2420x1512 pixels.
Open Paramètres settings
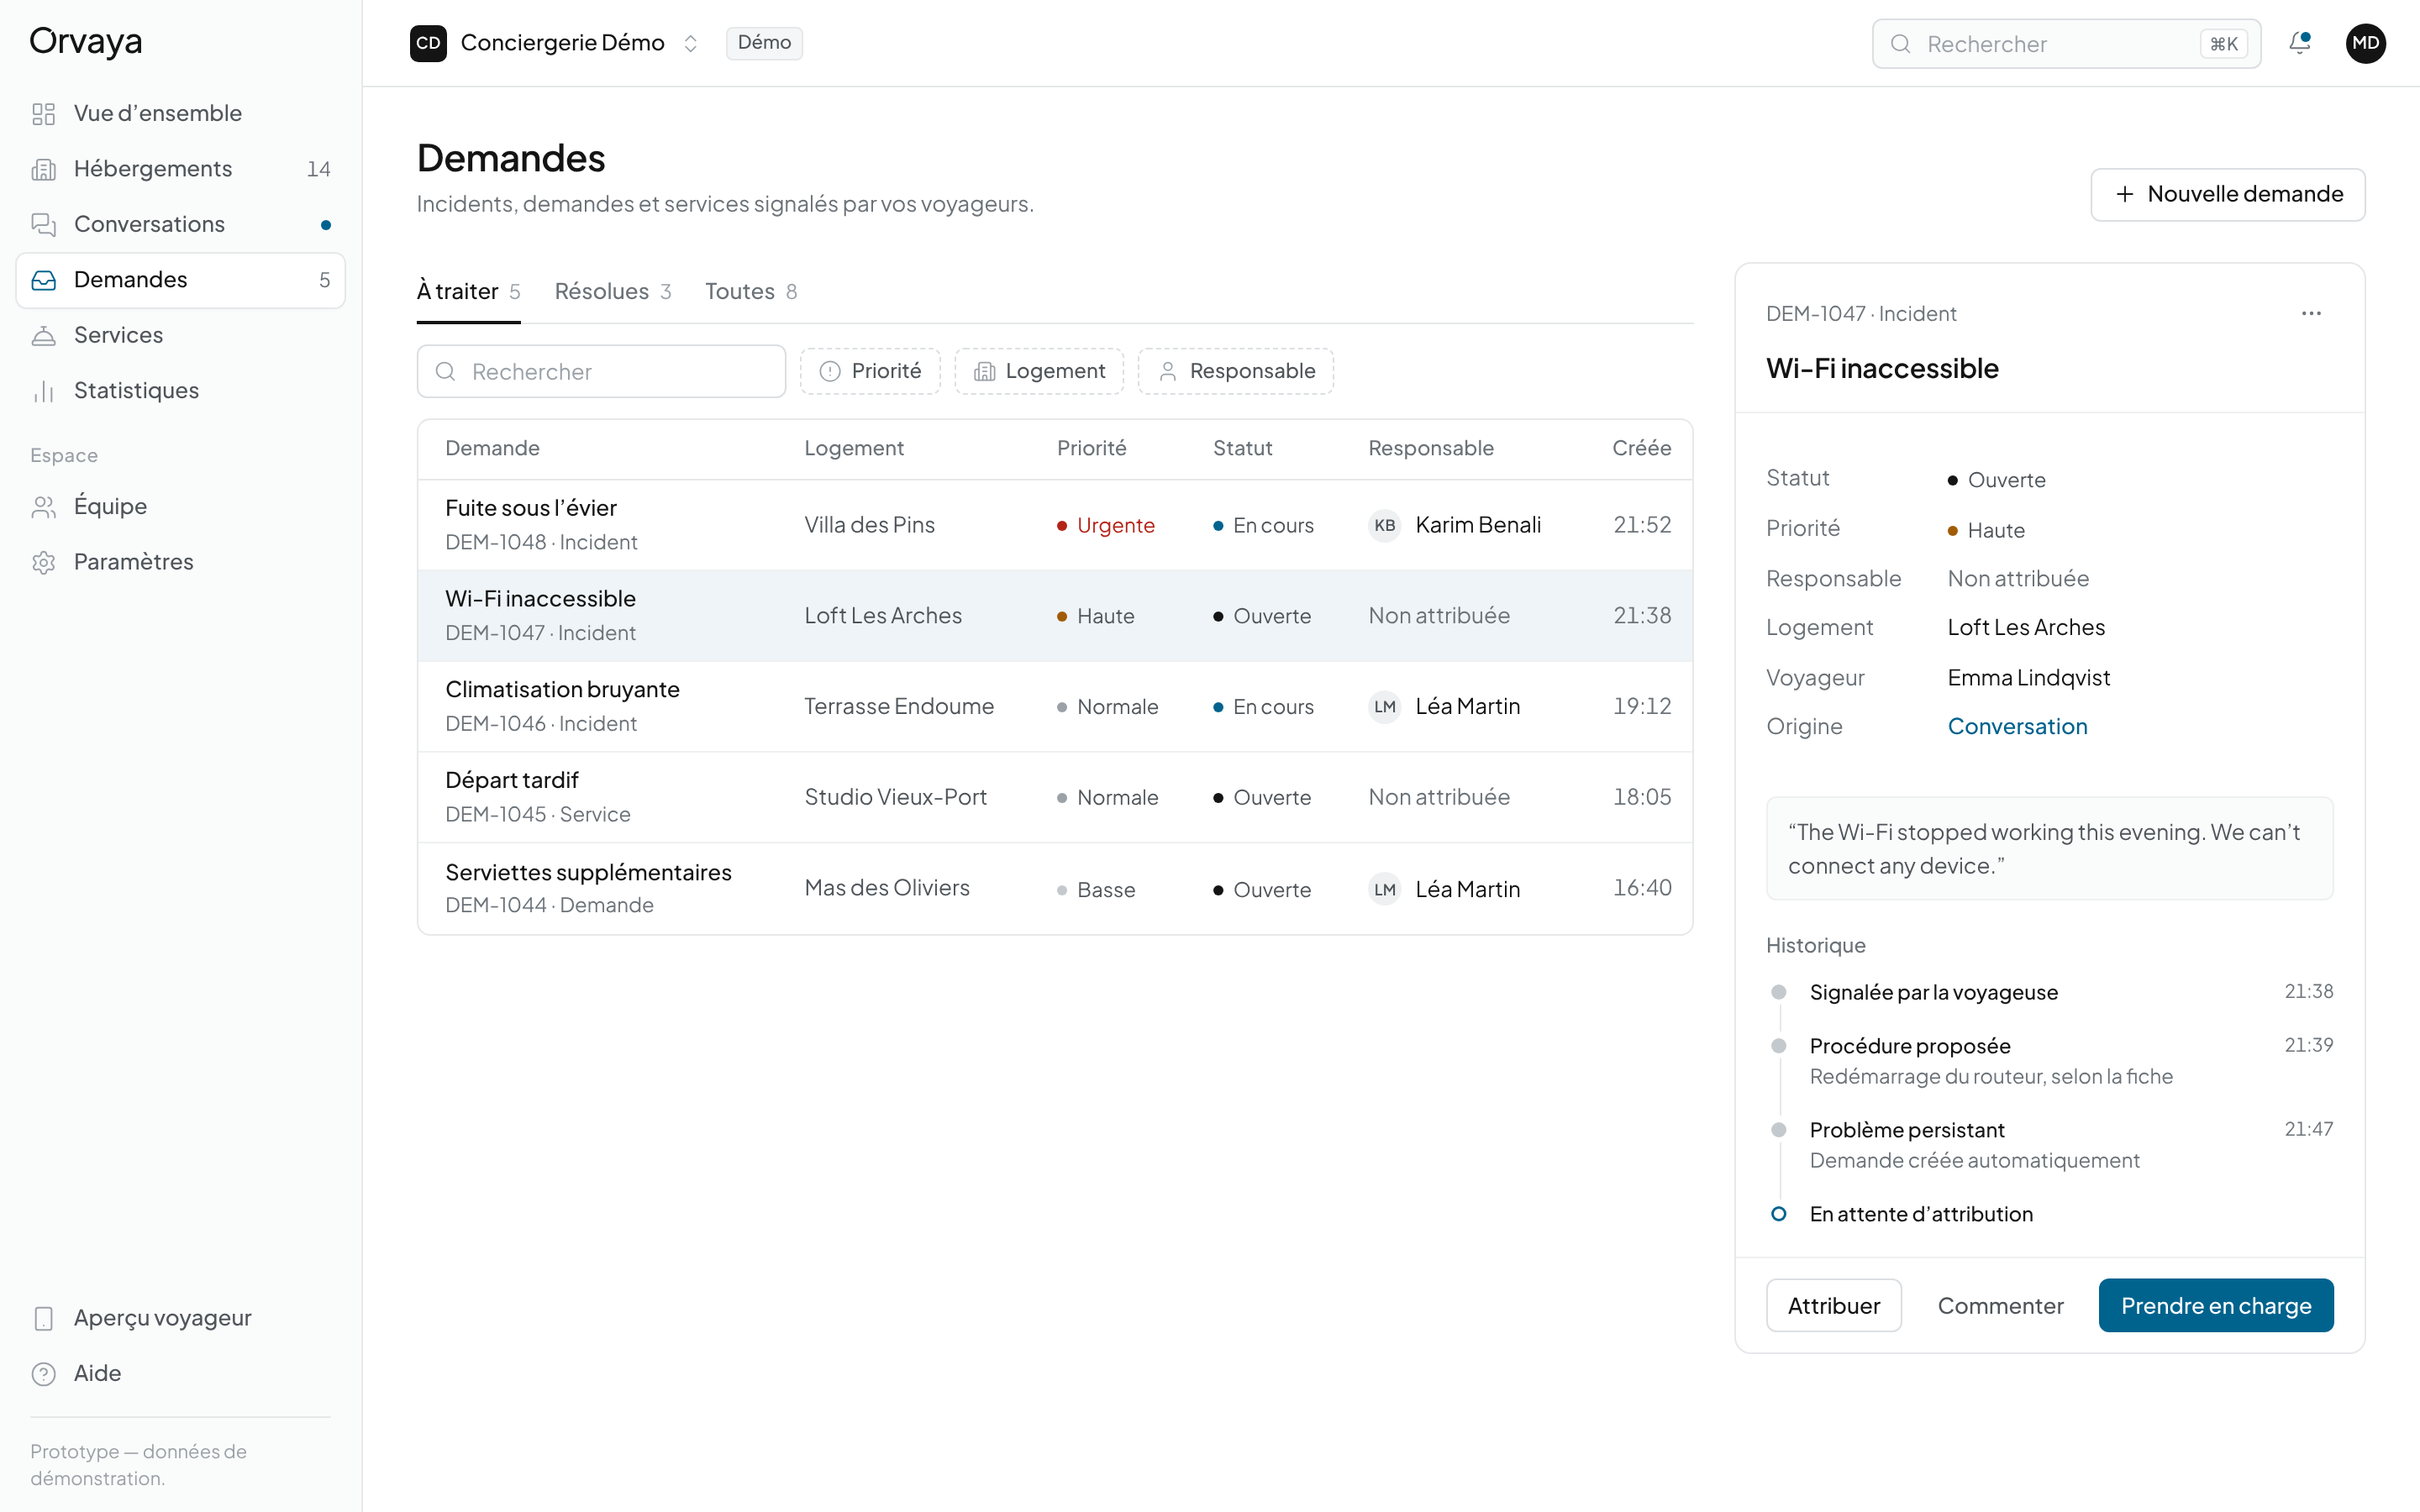pos(180,562)
